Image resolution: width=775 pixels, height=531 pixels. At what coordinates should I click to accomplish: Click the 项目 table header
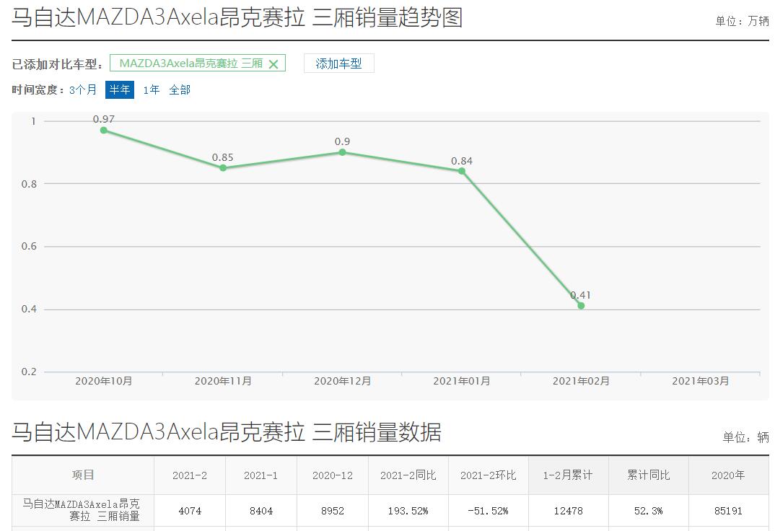82,475
